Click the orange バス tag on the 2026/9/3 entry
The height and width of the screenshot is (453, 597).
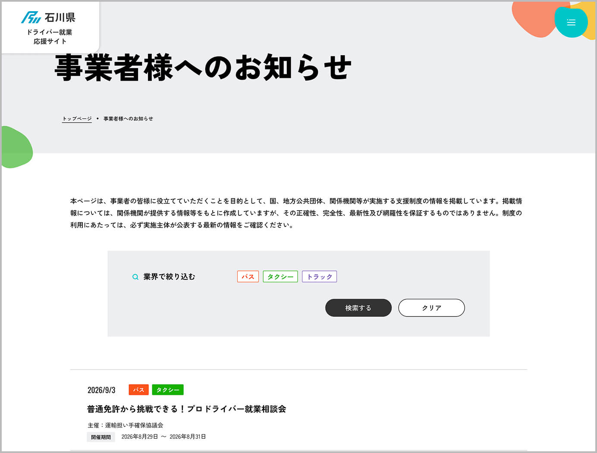point(139,390)
